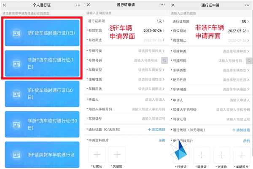Close the 个人通行证 screen with X
The height and width of the screenshot is (169, 253).
tap(5, 5)
